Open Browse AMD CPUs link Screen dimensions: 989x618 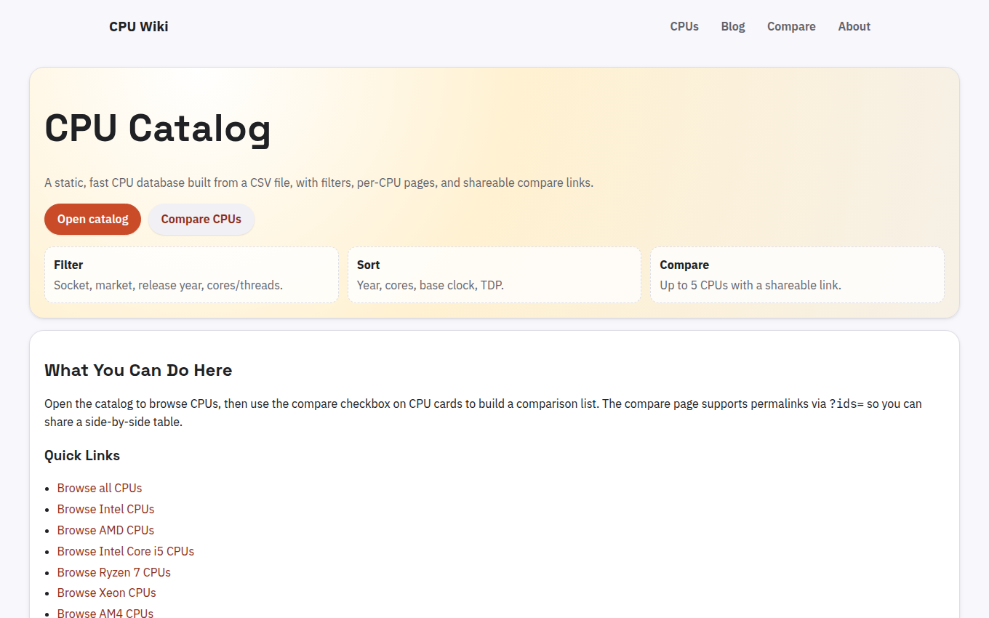click(106, 530)
